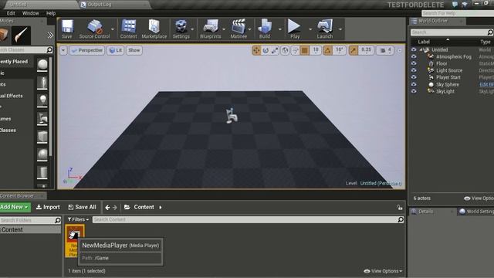
Task: Click the Add New button
Action: coord(15,207)
